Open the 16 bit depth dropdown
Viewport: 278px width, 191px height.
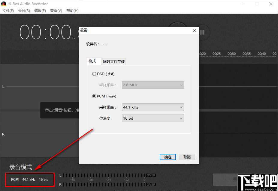153,118
